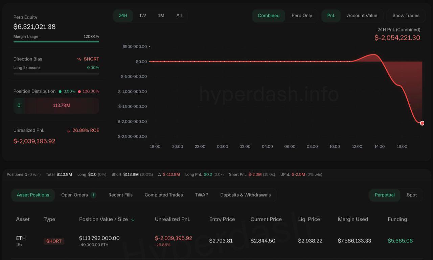Click the down arrow next to 26.88% ROE

pyautogui.click(x=69, y=131)
